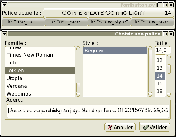176x137 pixels.
Task: Pick size 16 in the Taille list
Action: [160, 83]
